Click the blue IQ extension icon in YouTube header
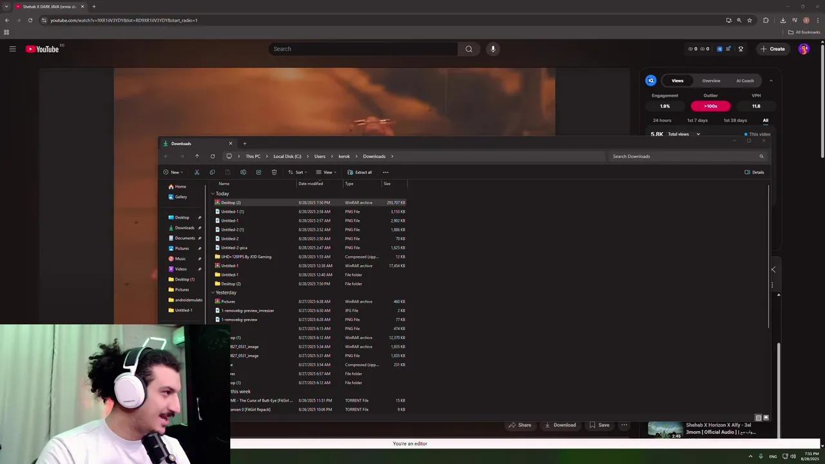The width and height of the screenshot is (825, 464). (720, 49)
